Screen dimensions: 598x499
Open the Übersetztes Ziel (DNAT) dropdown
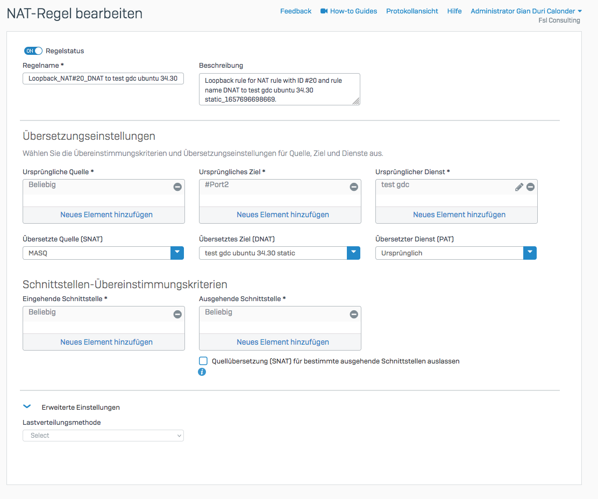(x=353, y=253)
